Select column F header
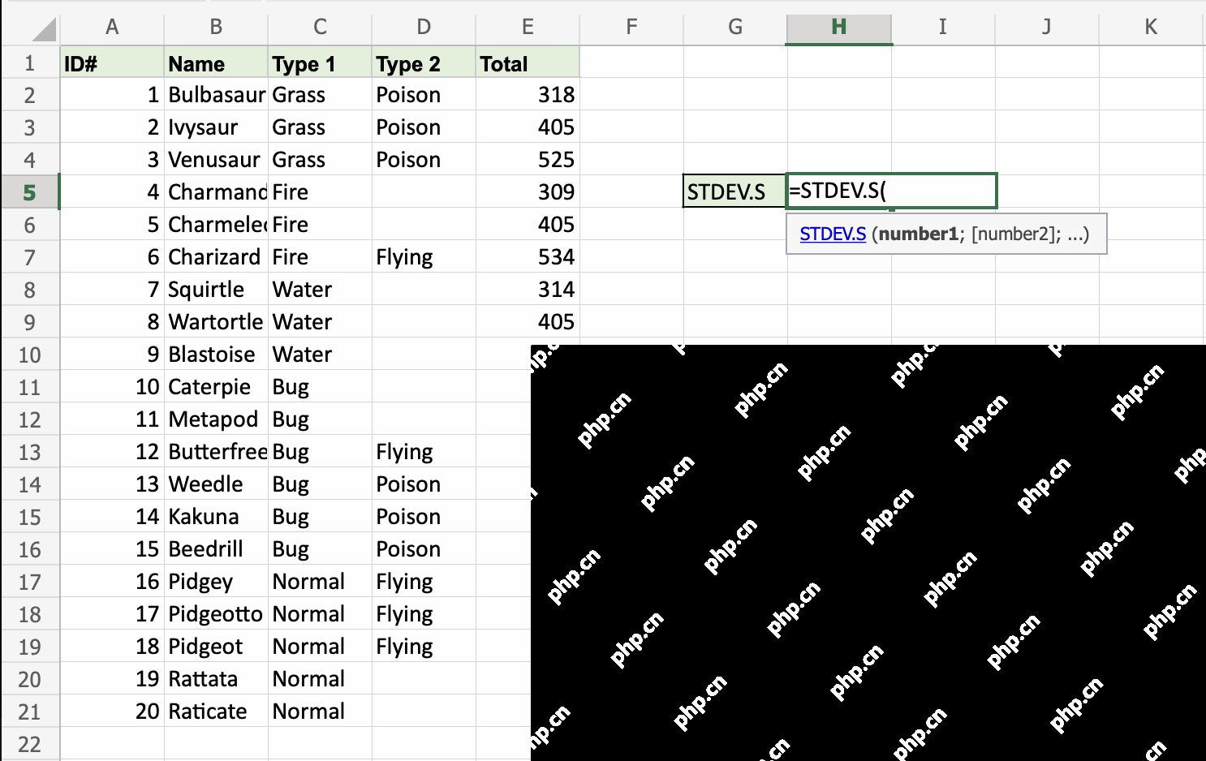Viewport: 1206px width, 761px height. pos(631,27)
